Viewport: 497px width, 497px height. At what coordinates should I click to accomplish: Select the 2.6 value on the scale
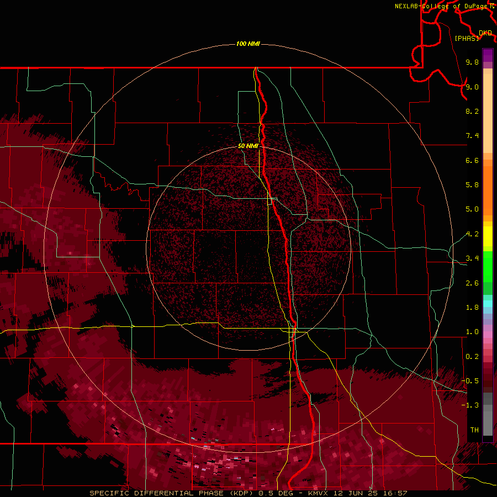472,283
